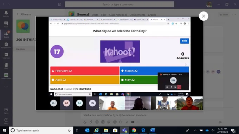The width and height of the screenshot is (239, 134).
Task: Click the EN participant avatar
Action: [x=92, y=103]
